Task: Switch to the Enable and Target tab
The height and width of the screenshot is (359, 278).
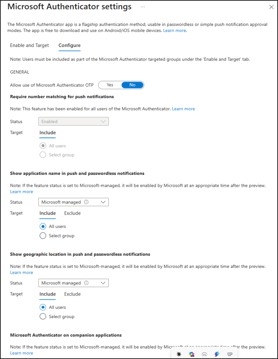Action: pos(29,45)
